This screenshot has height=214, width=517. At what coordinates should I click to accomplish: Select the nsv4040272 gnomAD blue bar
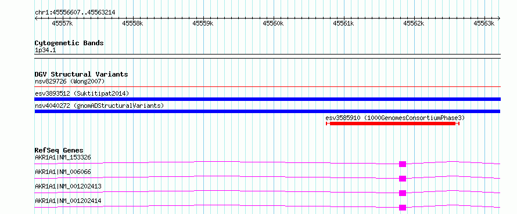(267, 111)
